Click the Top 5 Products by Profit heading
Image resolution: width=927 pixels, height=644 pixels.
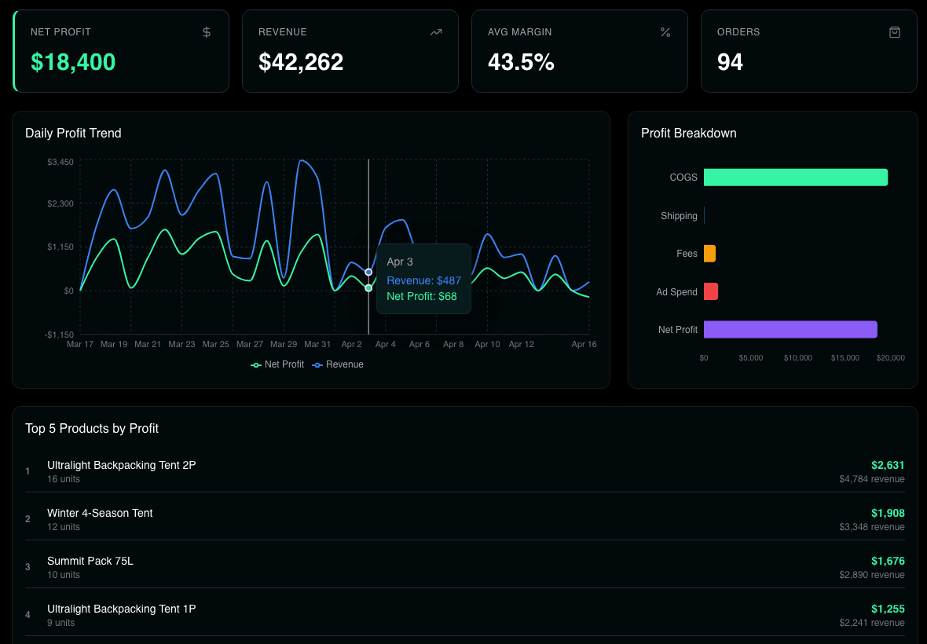point(92,428)
